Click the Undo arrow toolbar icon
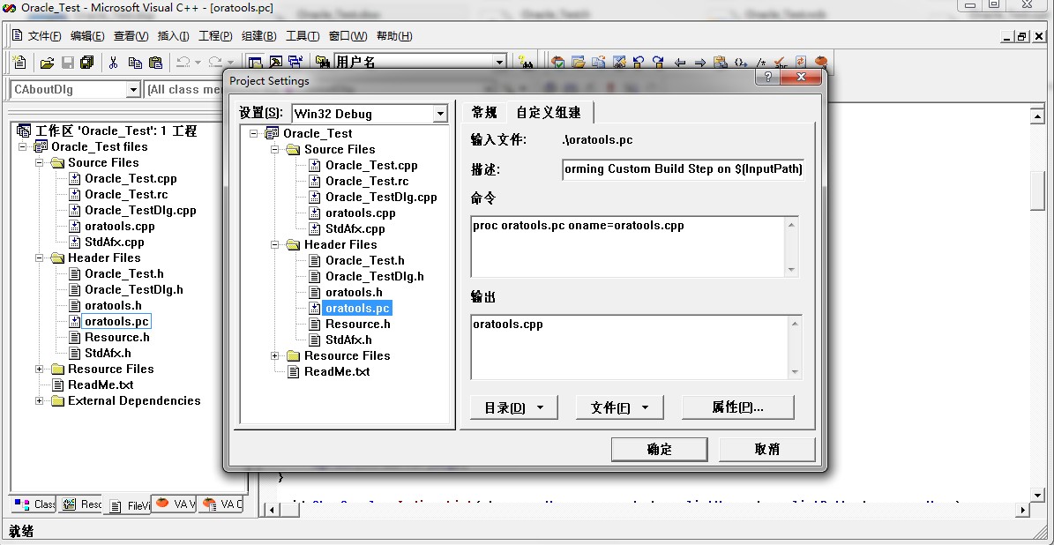The width and height of the screenshot is (1054, 545). pyautogui.click(x=183, y=63)
